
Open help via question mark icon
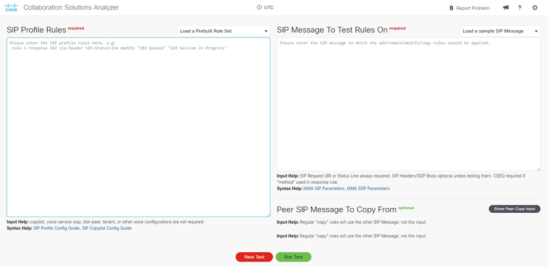[519, 8]
